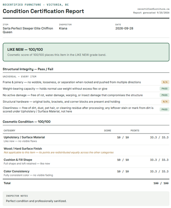
Task: Click the POINTS column header
Action: (x=135, y=130)
